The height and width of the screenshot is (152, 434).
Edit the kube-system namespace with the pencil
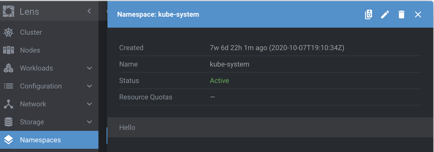385,14
